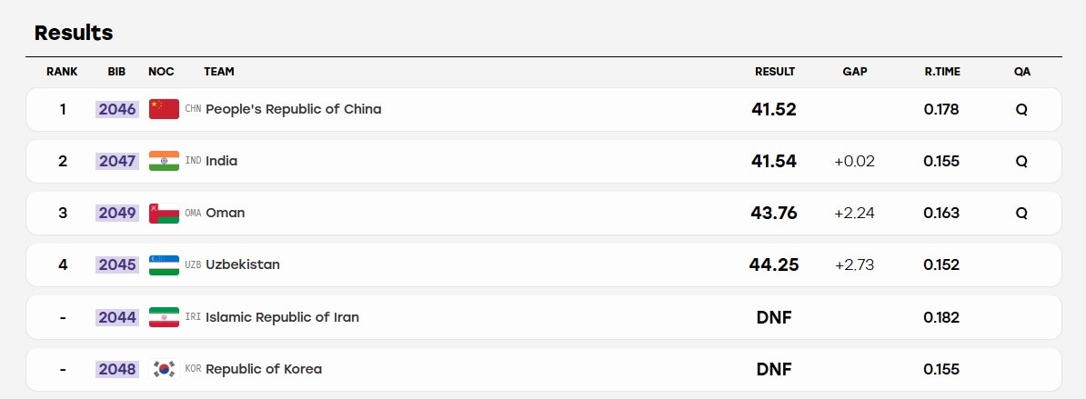Select bib number 2047 badge

click(x=117, y=161)
